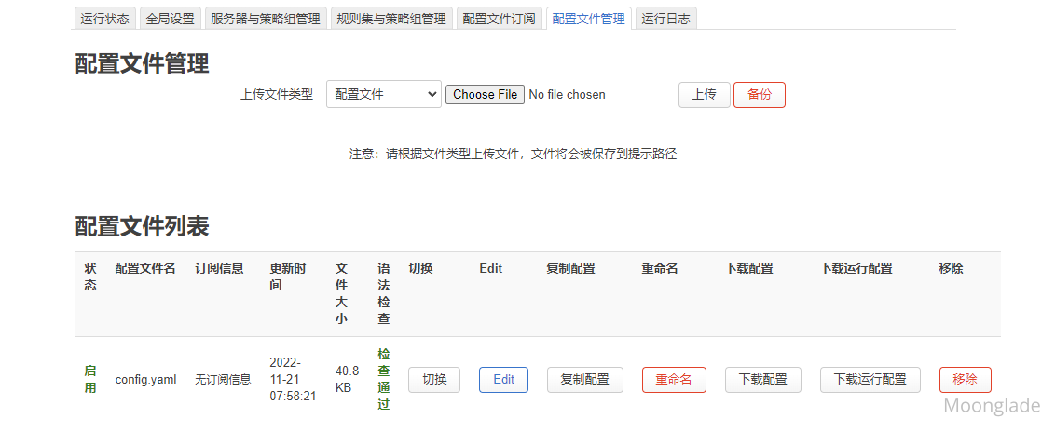
Task: Click the red 备份 backup button
Action: 759,94
